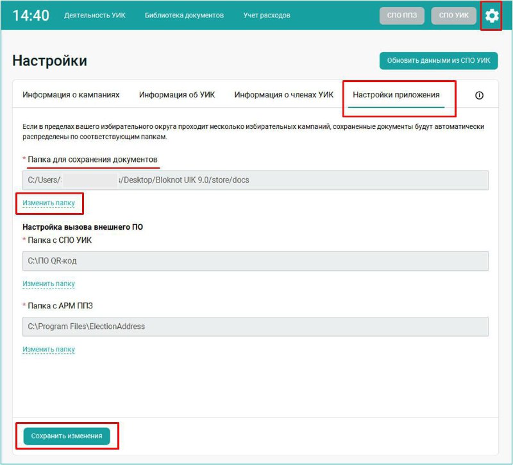Click the 14:40 clock in header
Image resolution: width=513 pixels, height=465 pixels.
(x=31, y=15)
